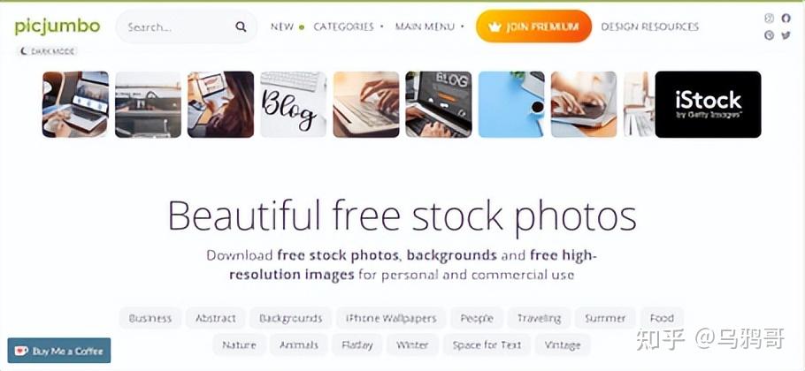The width and height of the screenshot is (805, 371).
Task: Open the Blog lettering thumbnail
Action: pos(293,104)
